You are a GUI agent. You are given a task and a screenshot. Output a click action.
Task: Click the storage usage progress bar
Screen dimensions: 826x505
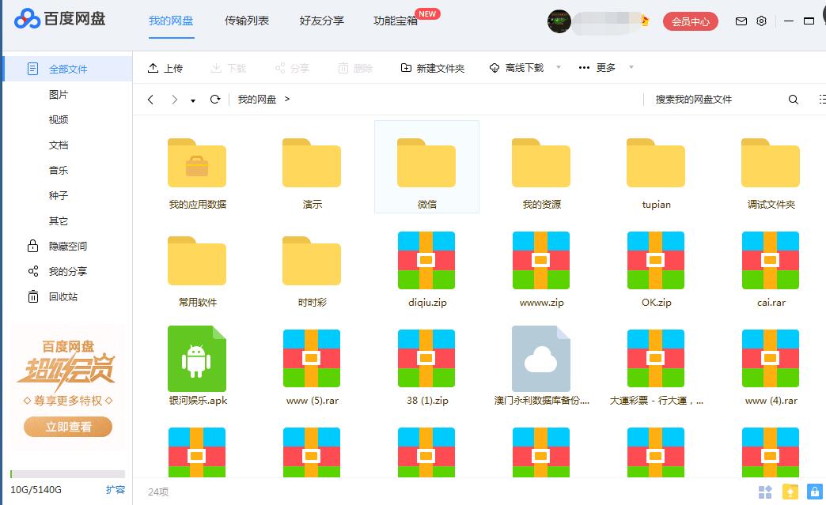click(x=67, y=474)
